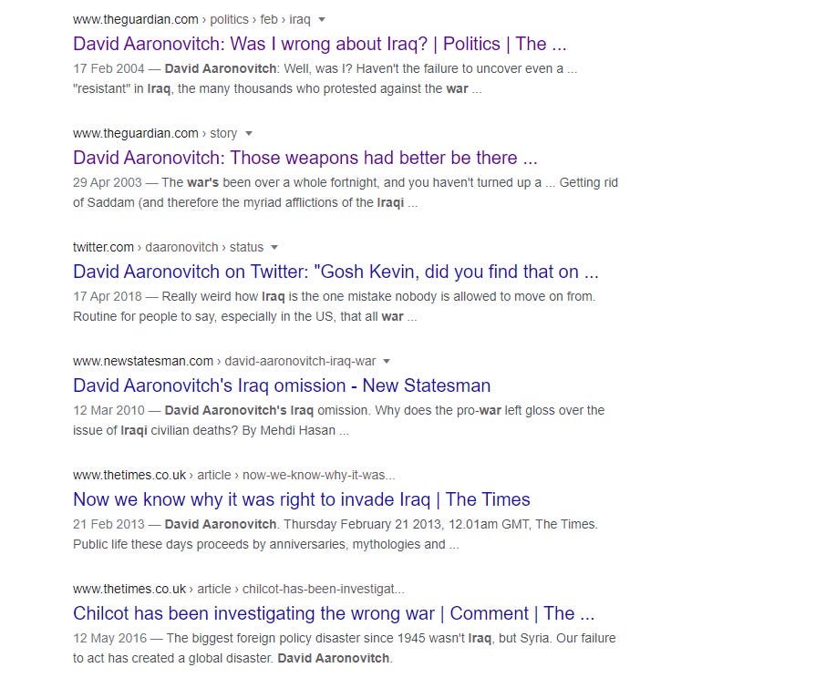
Task: Open the Twitter "Gosh Kevin" result
Action: click(336, 272)
